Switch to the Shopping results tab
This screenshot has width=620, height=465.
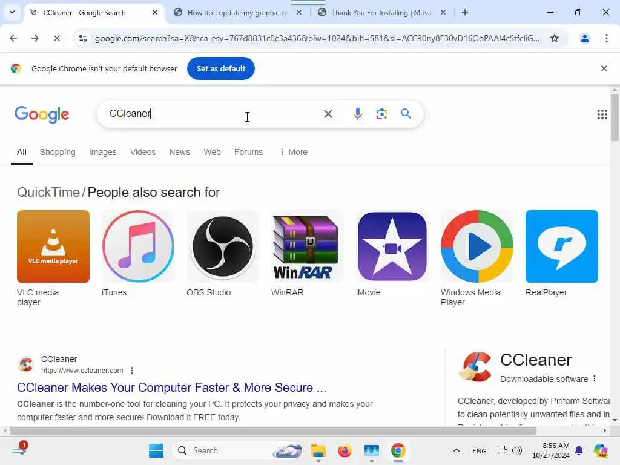[x=58, y=152]
